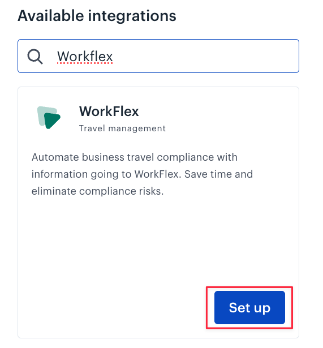323x348 pixels.
Task: Click the 'Available integrations' heading
Action: (97, 16)
